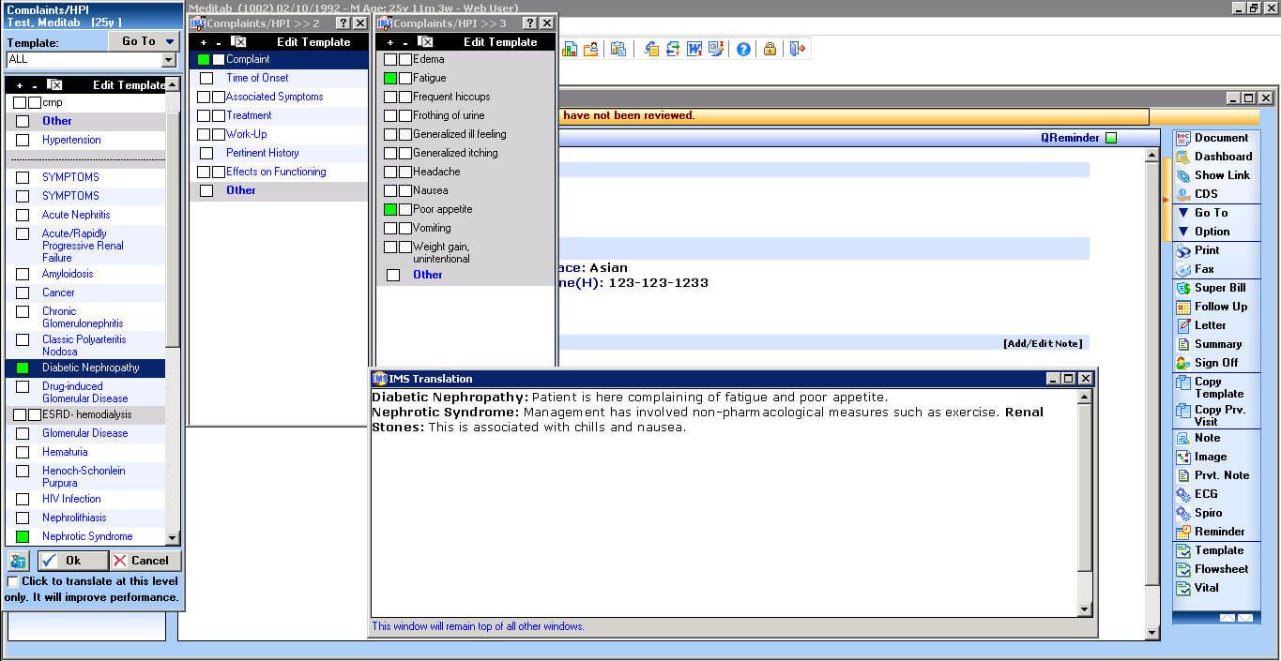This screenshot has width=1281, height=661.
Task: Open the Word document icon in toolbar
Action: point(694,49)
